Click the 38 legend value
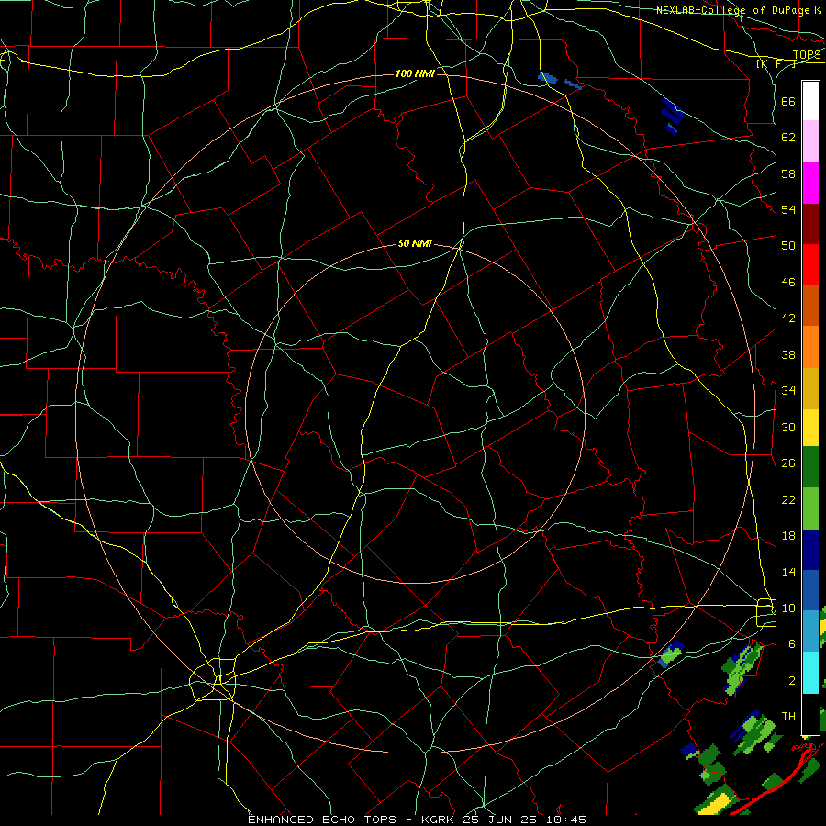826x826 pixels. [x=788, y=354]
